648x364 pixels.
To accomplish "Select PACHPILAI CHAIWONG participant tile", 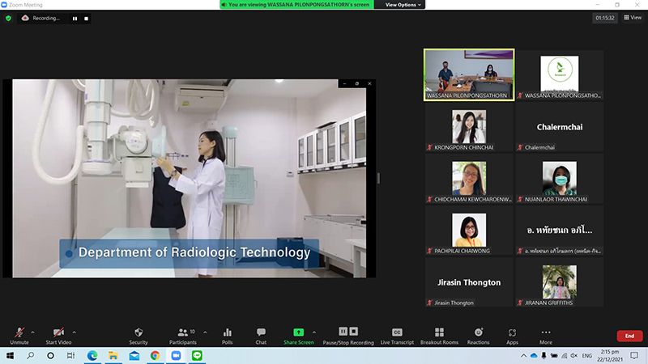I will (x=469, y=231).
